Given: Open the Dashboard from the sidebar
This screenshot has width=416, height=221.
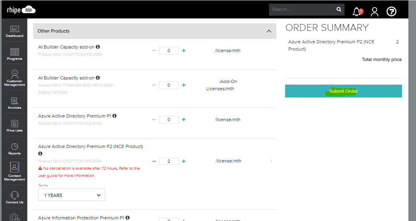Looking at the screenshot, I should click(x=14, y=31).
